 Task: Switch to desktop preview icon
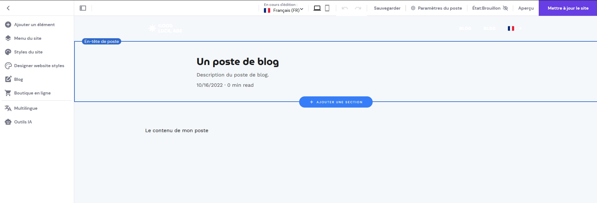[317, 8]
